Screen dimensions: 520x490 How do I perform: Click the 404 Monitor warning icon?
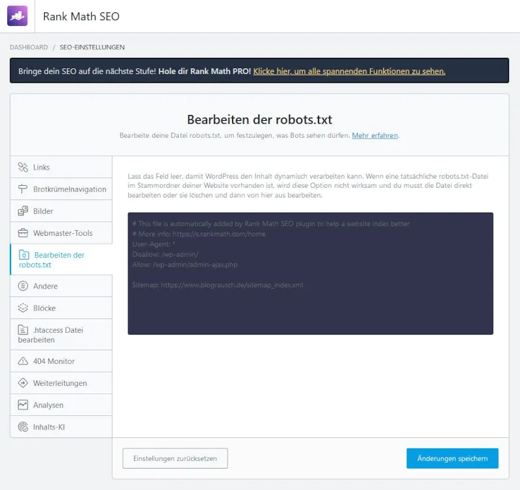23,361
